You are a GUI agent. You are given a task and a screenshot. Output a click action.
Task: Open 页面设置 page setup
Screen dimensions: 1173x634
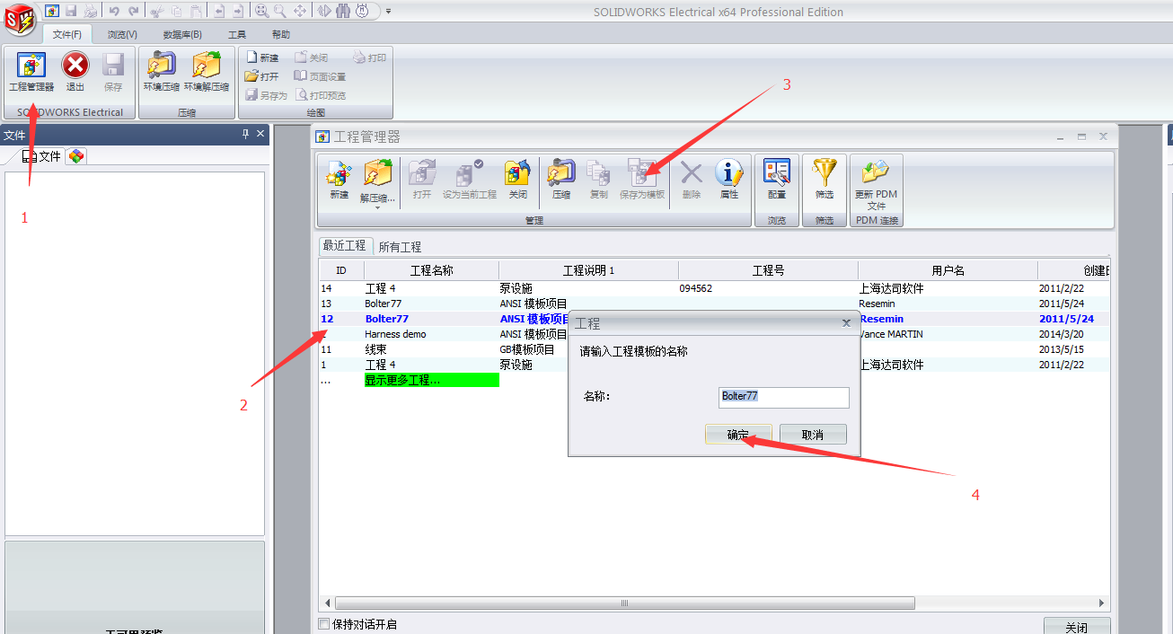click(x=321, y=76)
